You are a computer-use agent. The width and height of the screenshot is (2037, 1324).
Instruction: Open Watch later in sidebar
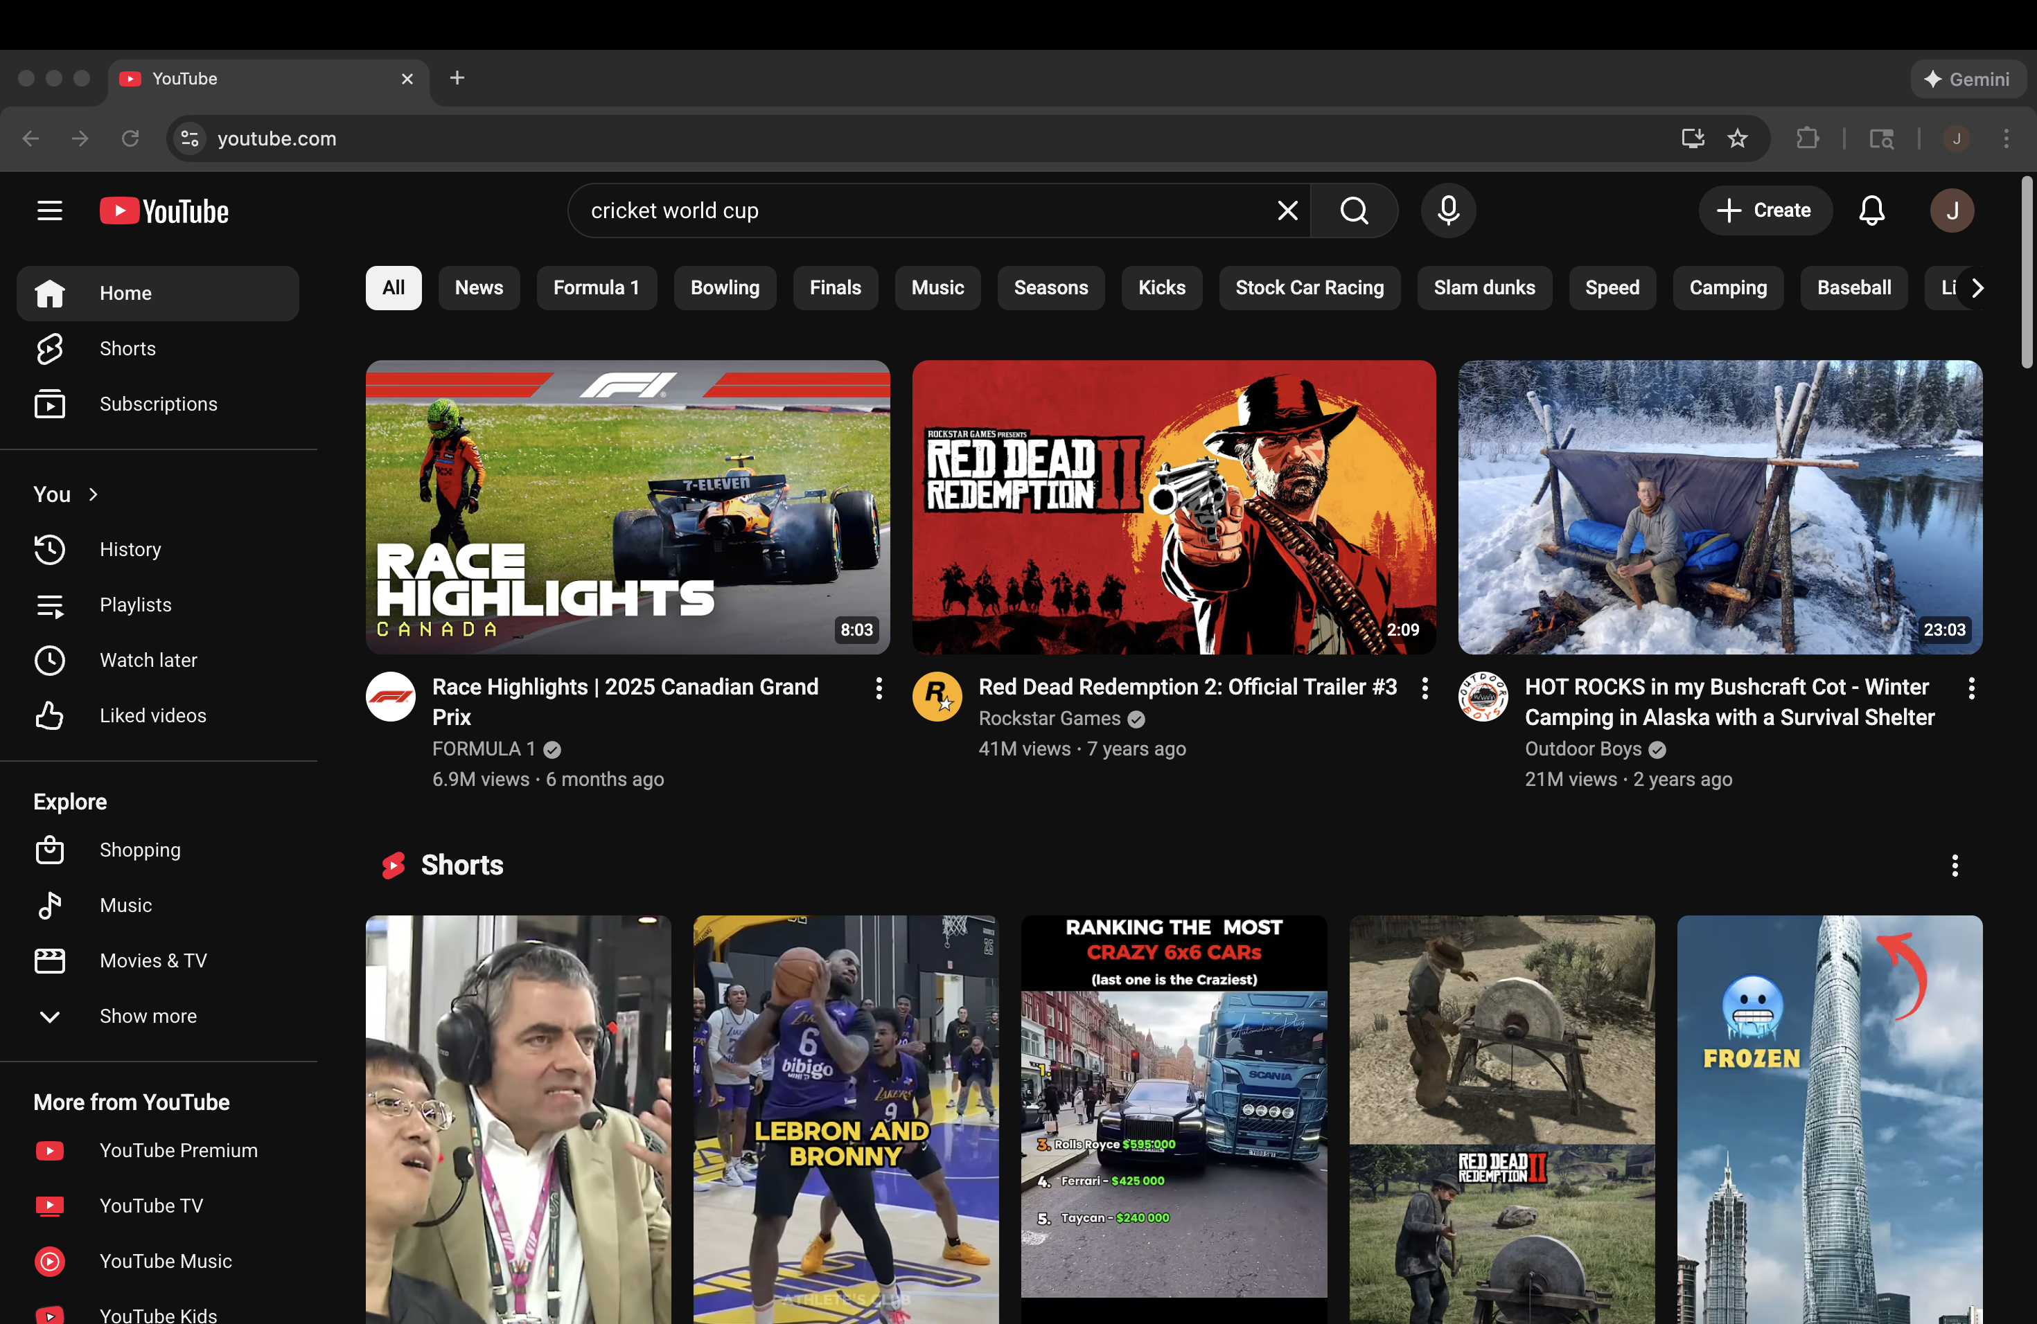(x=148, y=661)
